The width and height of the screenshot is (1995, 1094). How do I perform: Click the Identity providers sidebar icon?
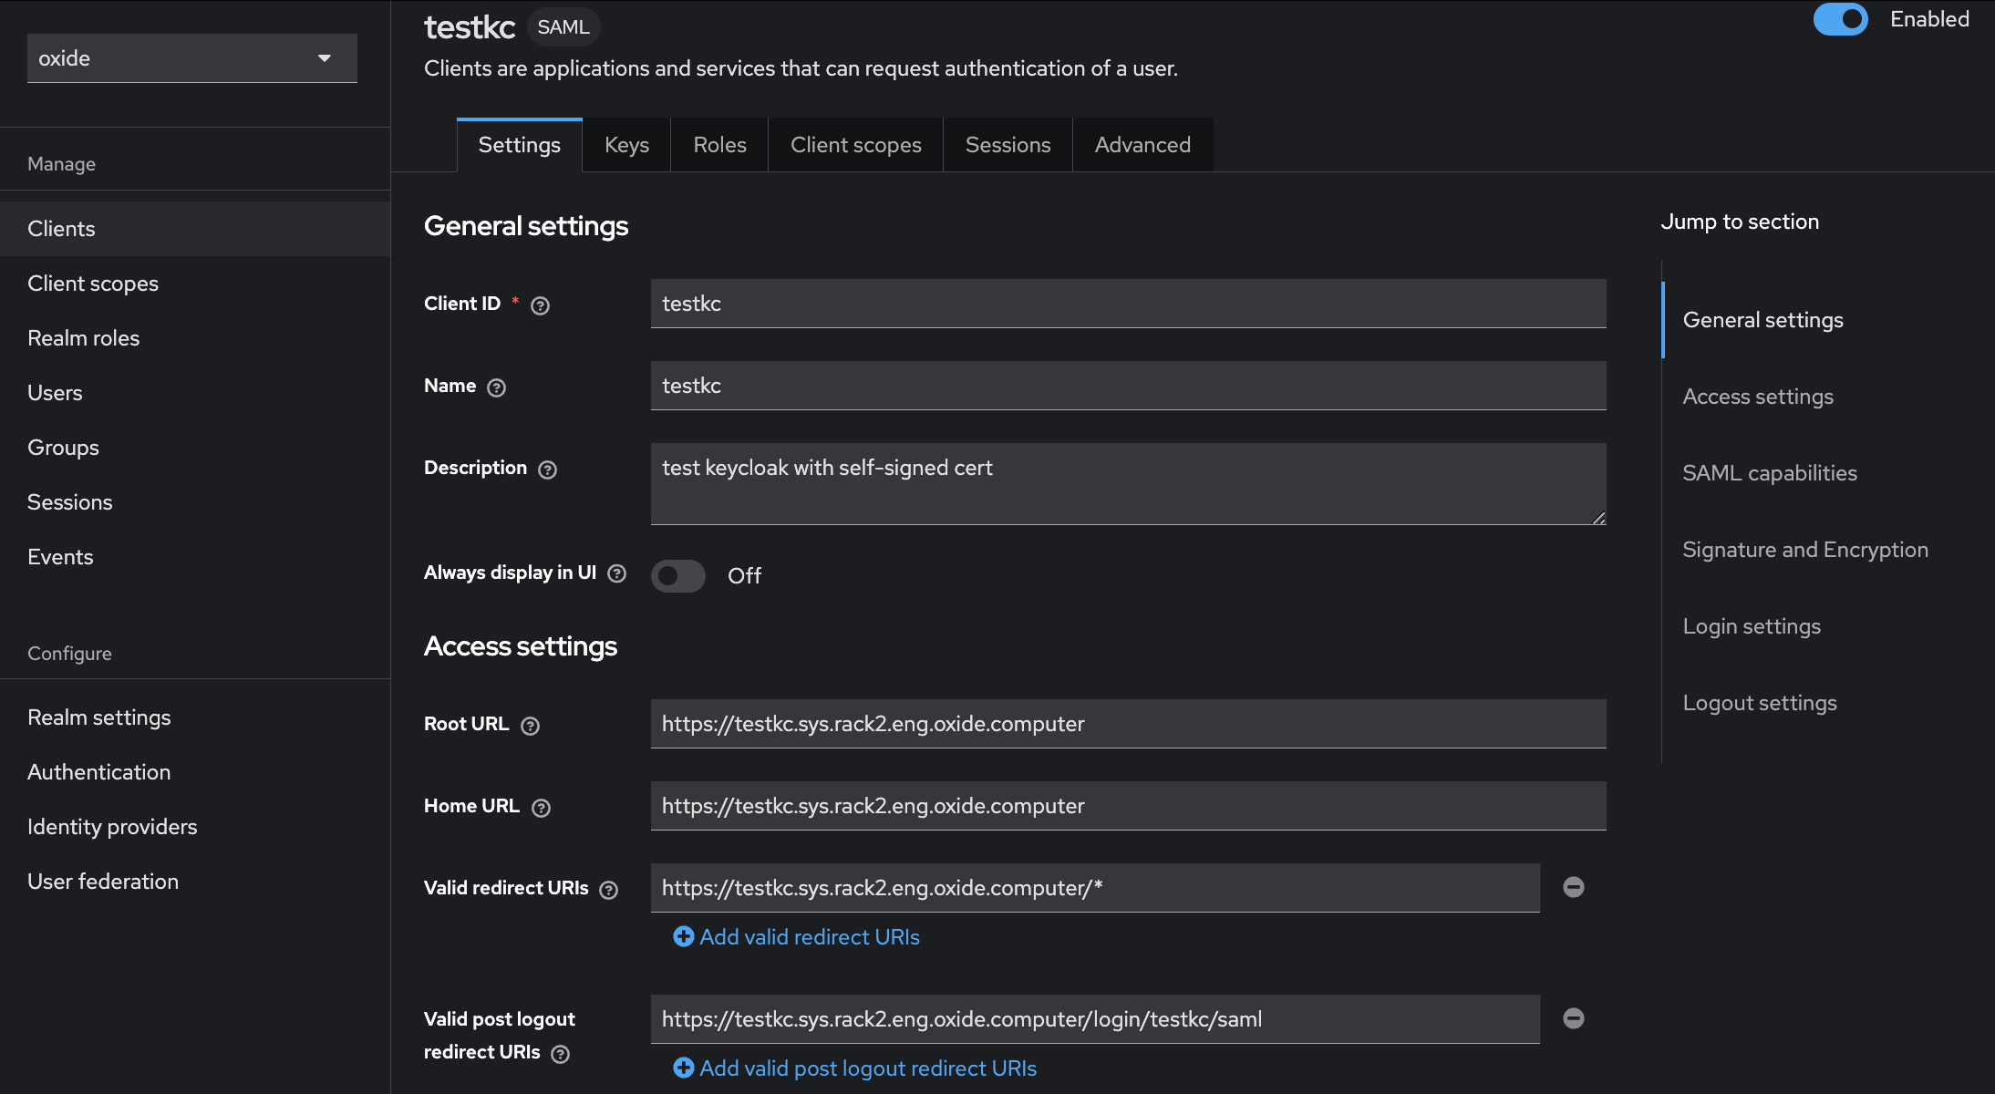[x=112, y=826]
